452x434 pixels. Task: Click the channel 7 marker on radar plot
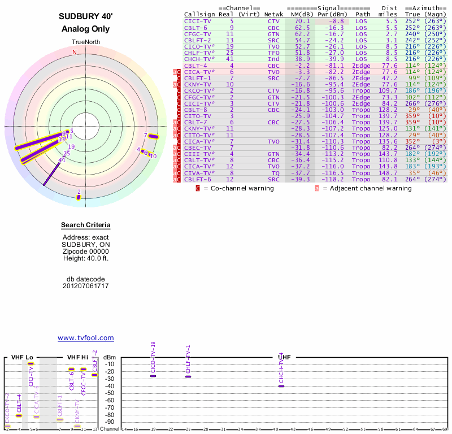153,137
